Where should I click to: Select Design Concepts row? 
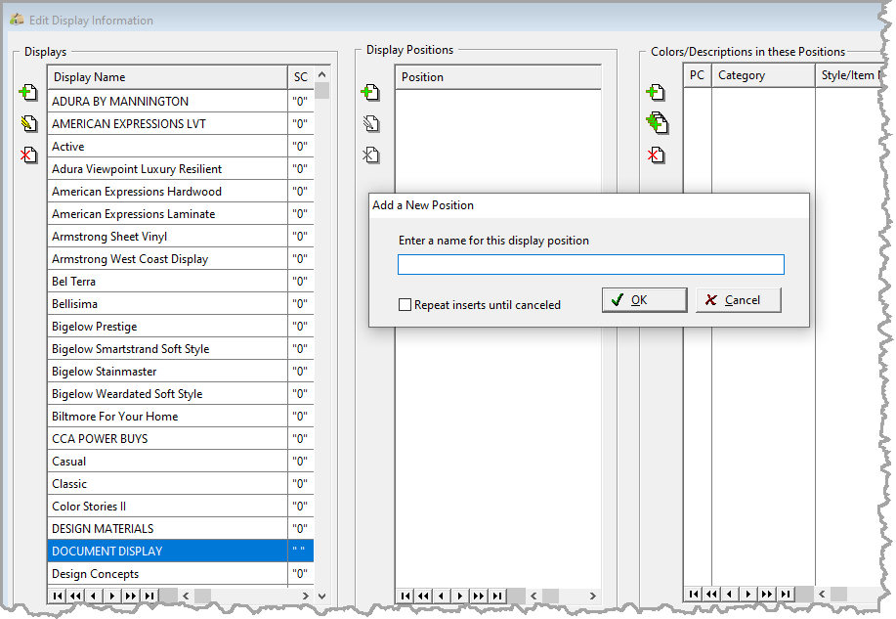(x=181, y=574)
